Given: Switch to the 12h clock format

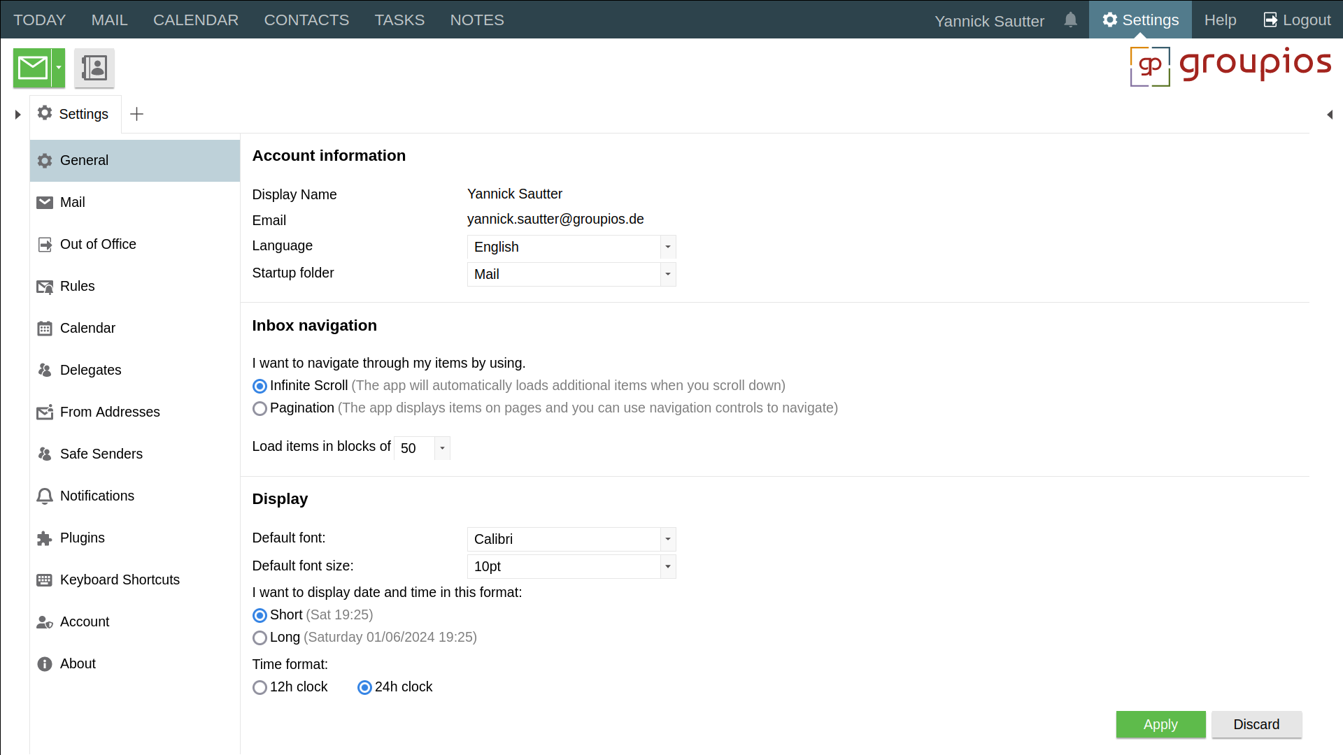Looking at the screenshot, I should 260,687.
